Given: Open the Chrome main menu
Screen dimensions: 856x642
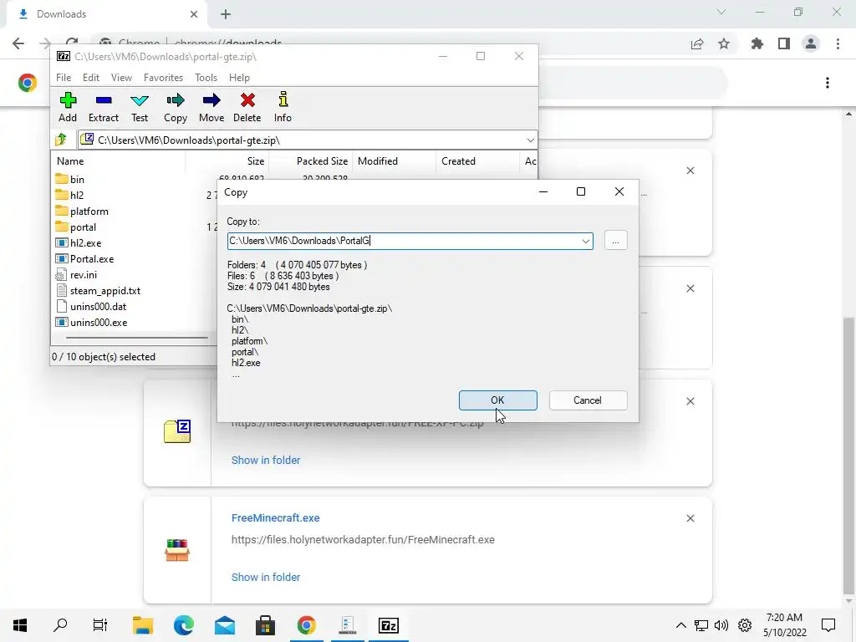Looking at the screenshot, I should pos(838,43).
